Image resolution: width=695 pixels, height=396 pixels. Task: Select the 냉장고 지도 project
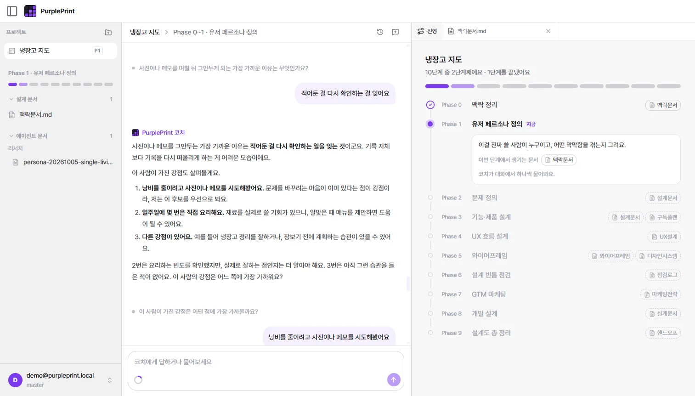pos(61,51)
